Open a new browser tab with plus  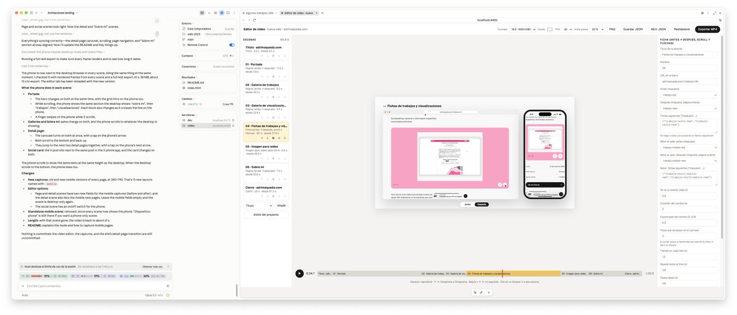(x=322, y=13)
